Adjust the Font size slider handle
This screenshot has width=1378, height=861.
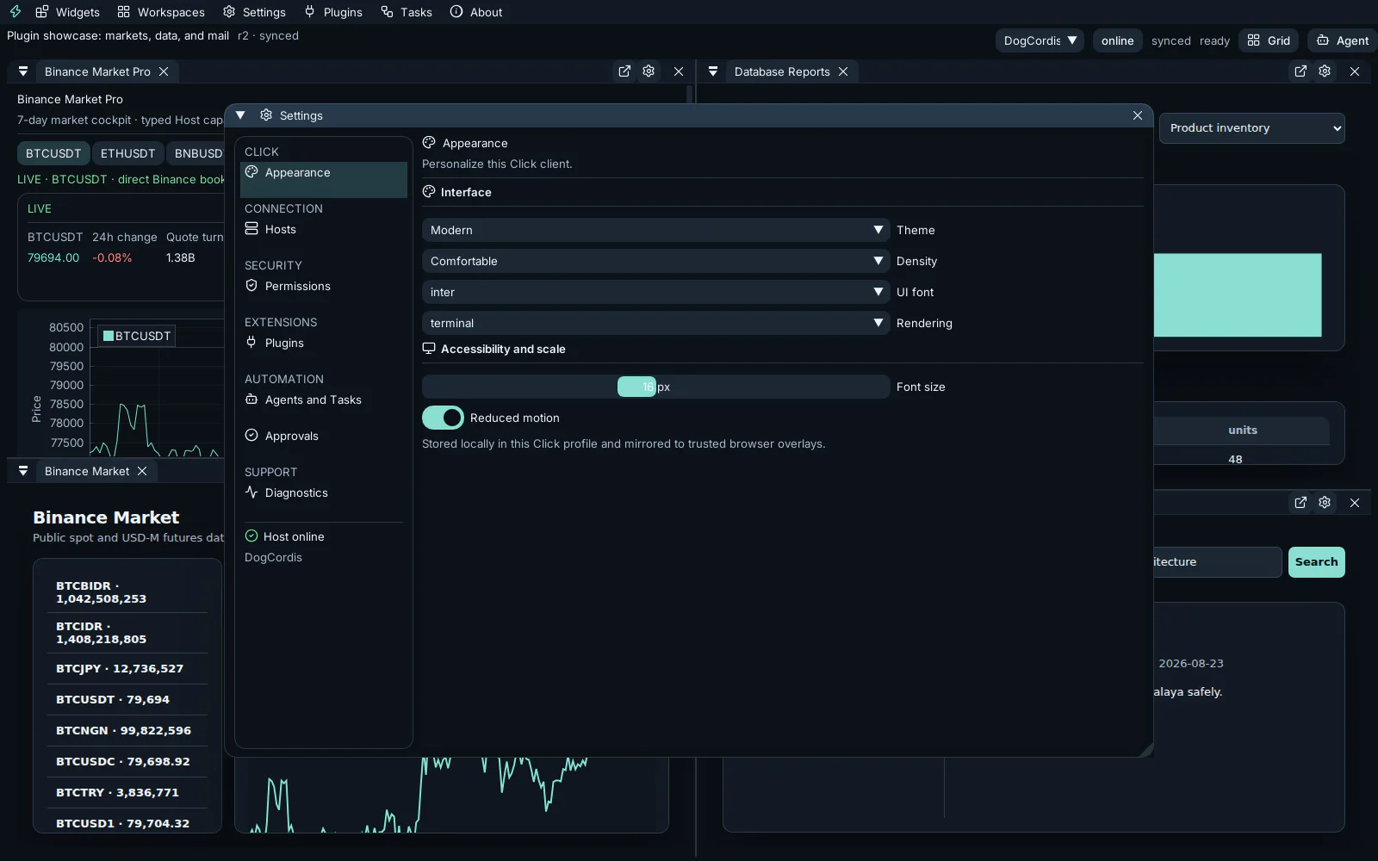tap(636, 387)
